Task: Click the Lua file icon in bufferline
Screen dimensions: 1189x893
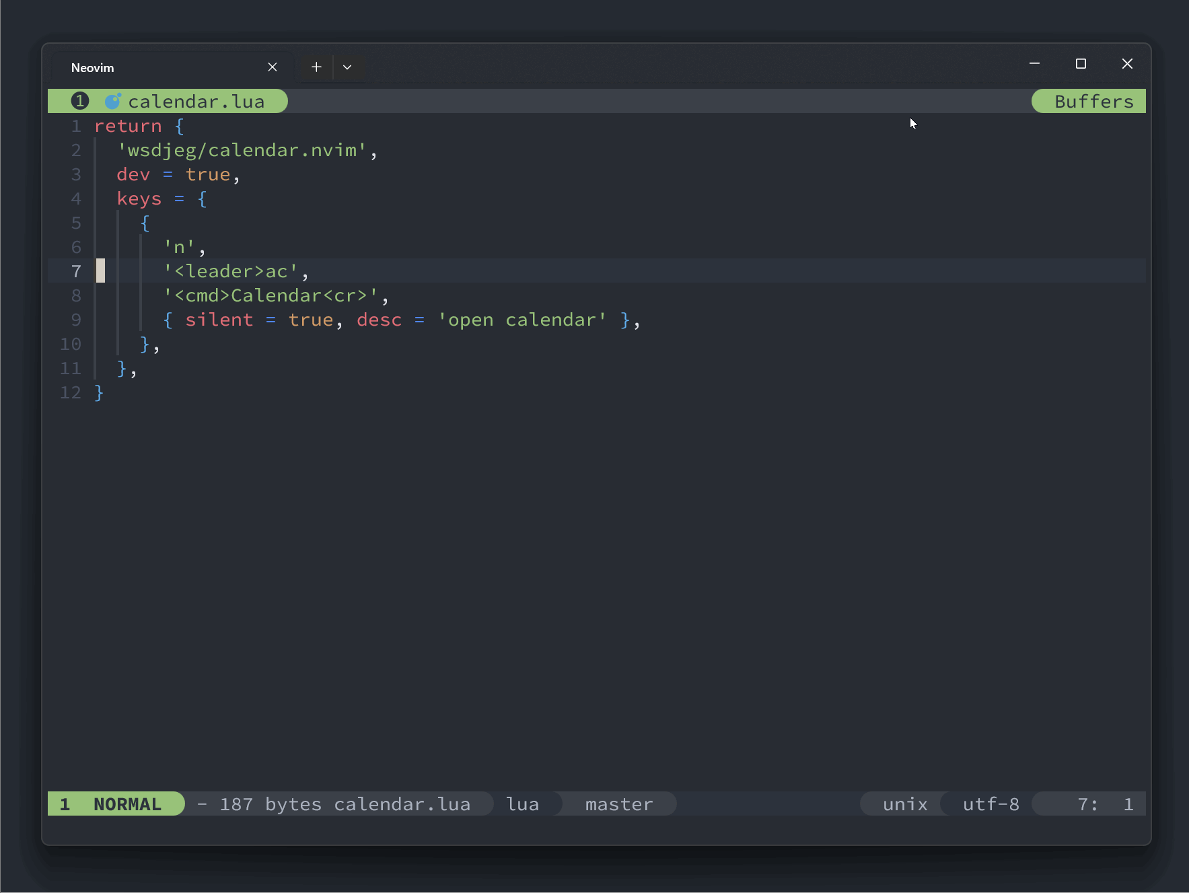Action: point(112,102)
